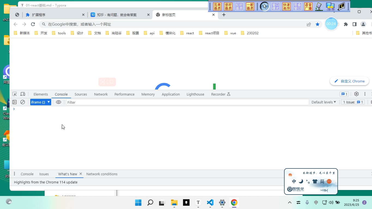
Task: Switch to 窗口模式 in the recording toolbar
Action: click(x=276, y=7)
